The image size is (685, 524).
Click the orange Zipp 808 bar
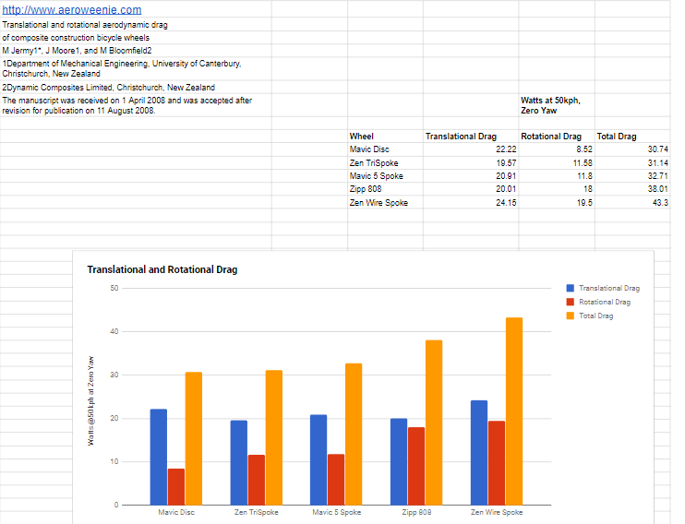pyautogui.click(x=434, y=423)
